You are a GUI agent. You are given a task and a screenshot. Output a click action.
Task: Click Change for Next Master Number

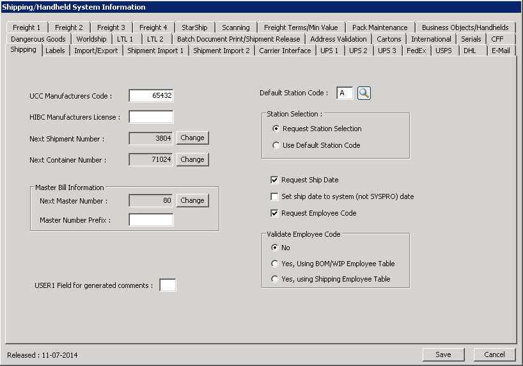192,201
